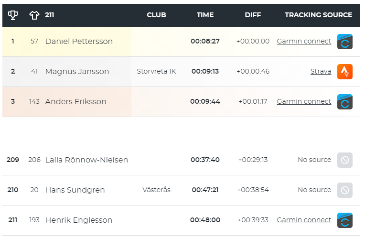The height and width of the screenshot is (238, 365).
Task: Click the TRACKING SOURCE column header
Action: point(318,15)
